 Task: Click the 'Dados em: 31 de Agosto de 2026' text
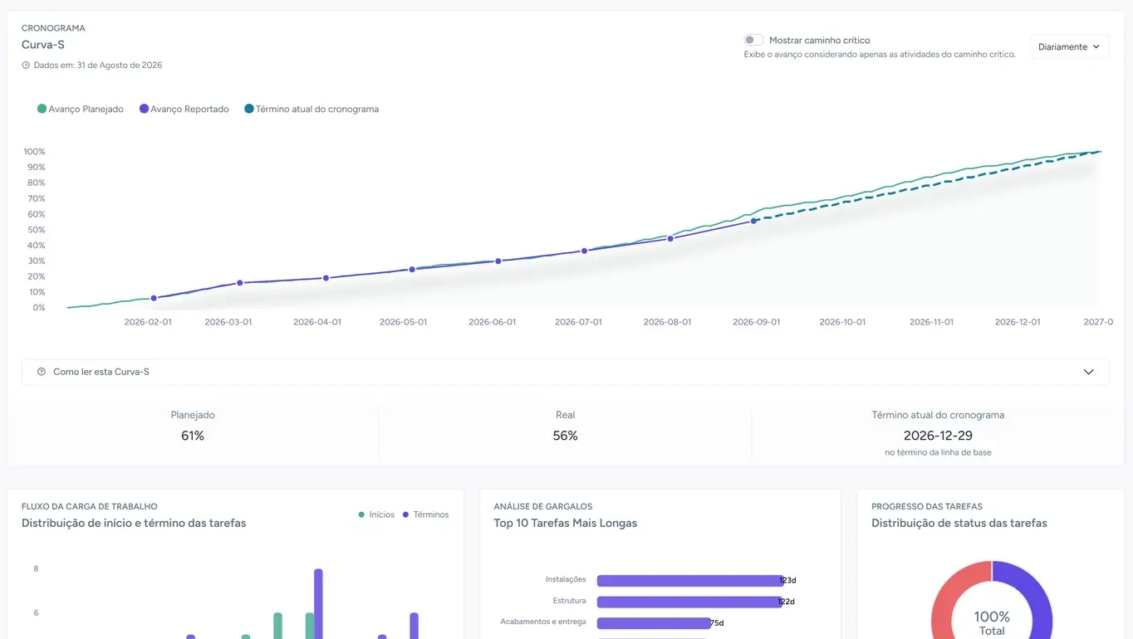pyautogui.click(x=98, y=66)
